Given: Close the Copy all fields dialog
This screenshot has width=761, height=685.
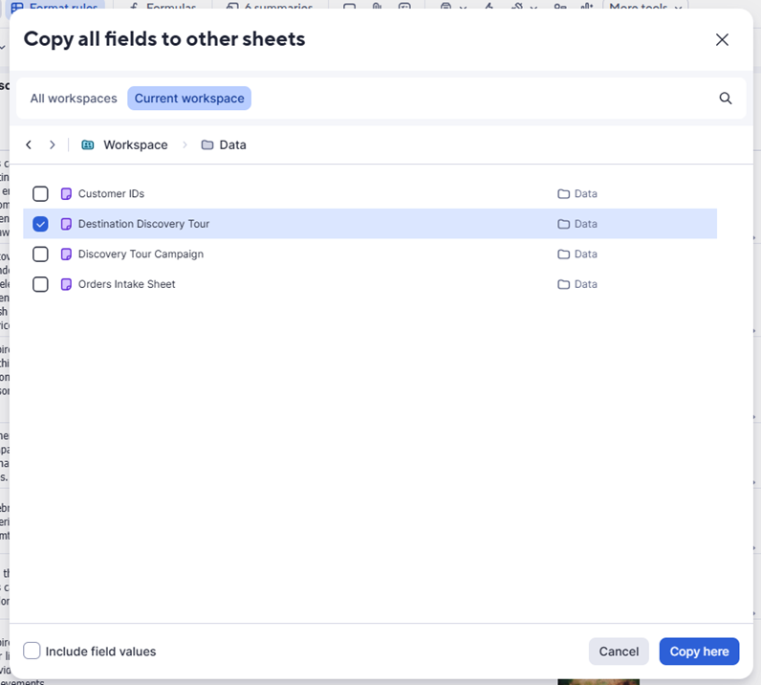Looking at the screenshot, I should (722, 40).
